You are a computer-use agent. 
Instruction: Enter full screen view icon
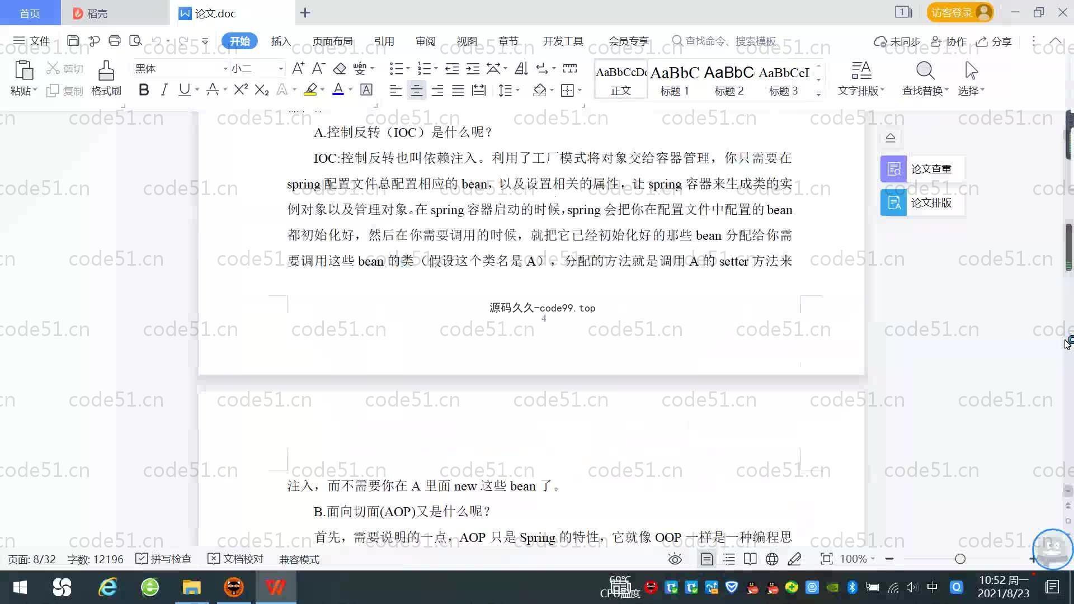(x=826, y=559)
